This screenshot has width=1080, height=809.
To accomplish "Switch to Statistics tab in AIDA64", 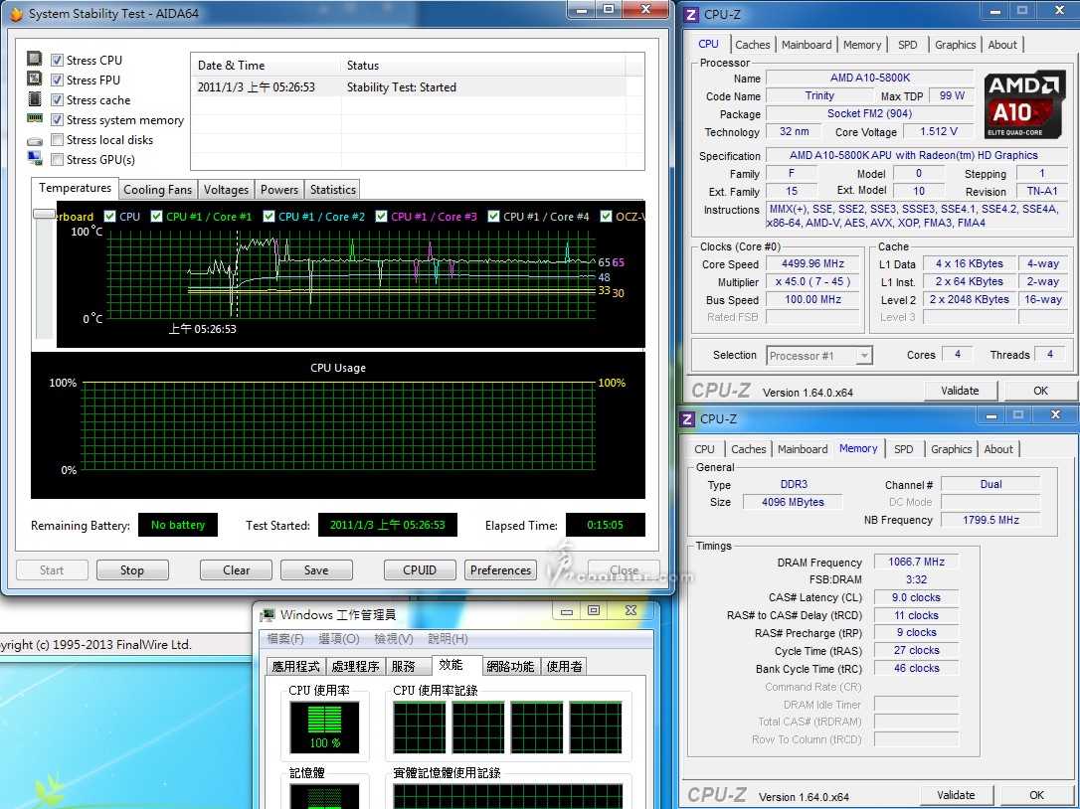I will pos(333,190).
